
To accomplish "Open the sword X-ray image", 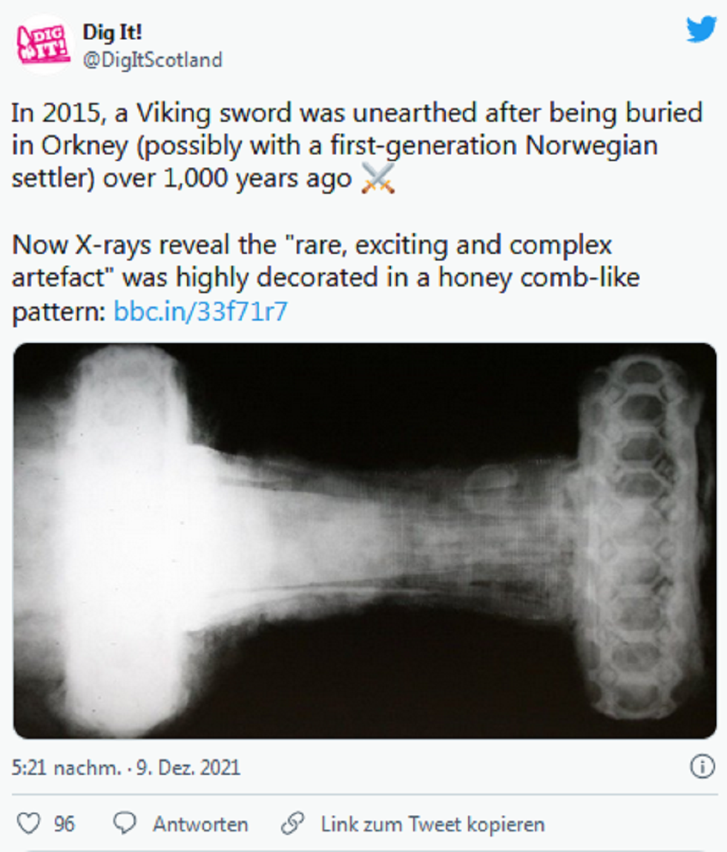I will tap(365, 540).
